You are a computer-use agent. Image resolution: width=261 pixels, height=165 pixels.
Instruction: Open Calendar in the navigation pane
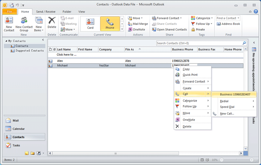[x=25, y=129]
